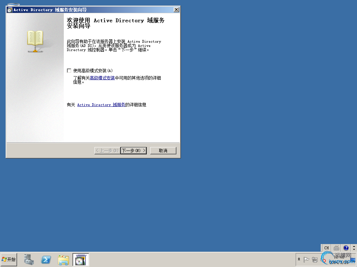Open the 开始 Start menu
This screenshot has height=267, width=357.
click(x=9, y=259)
